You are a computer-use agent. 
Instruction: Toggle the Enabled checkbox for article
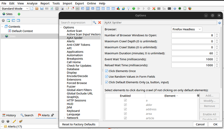[x=125, y=118]
